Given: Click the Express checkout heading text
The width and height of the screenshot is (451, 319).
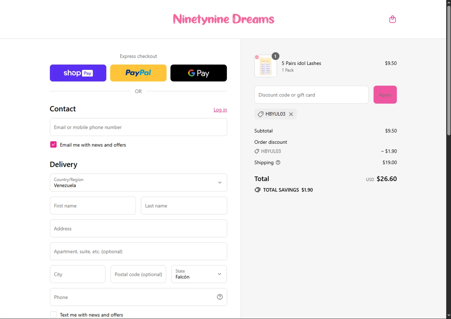Looking at the screenshot, I should 138,56.
